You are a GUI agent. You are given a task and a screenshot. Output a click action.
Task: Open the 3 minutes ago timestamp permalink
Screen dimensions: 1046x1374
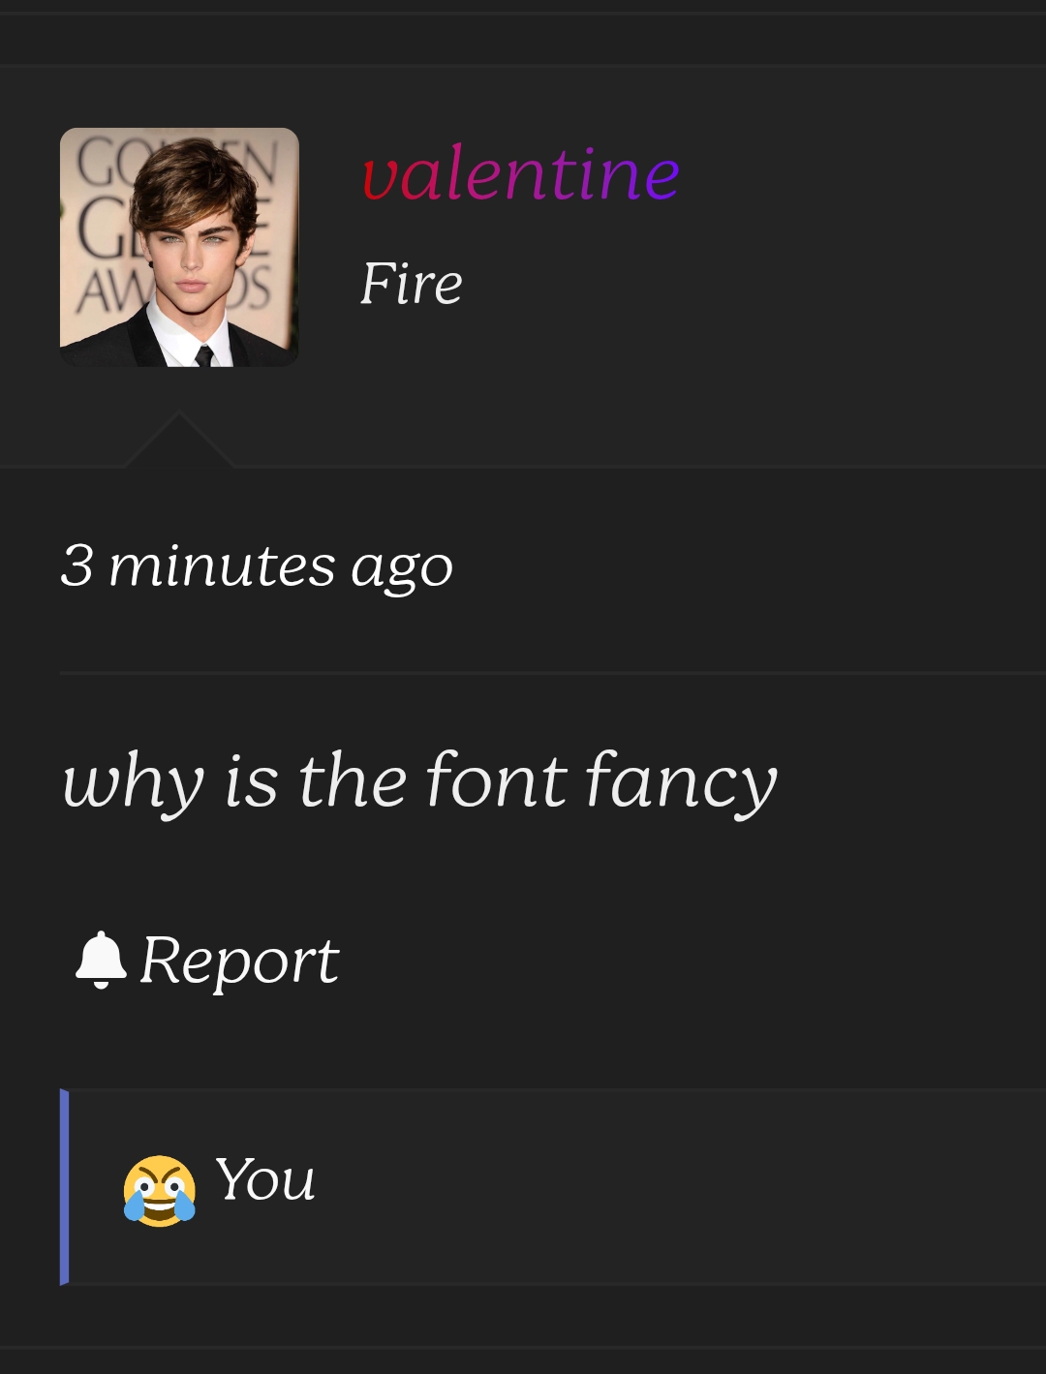pyautogui.click(x=257, y=565)
